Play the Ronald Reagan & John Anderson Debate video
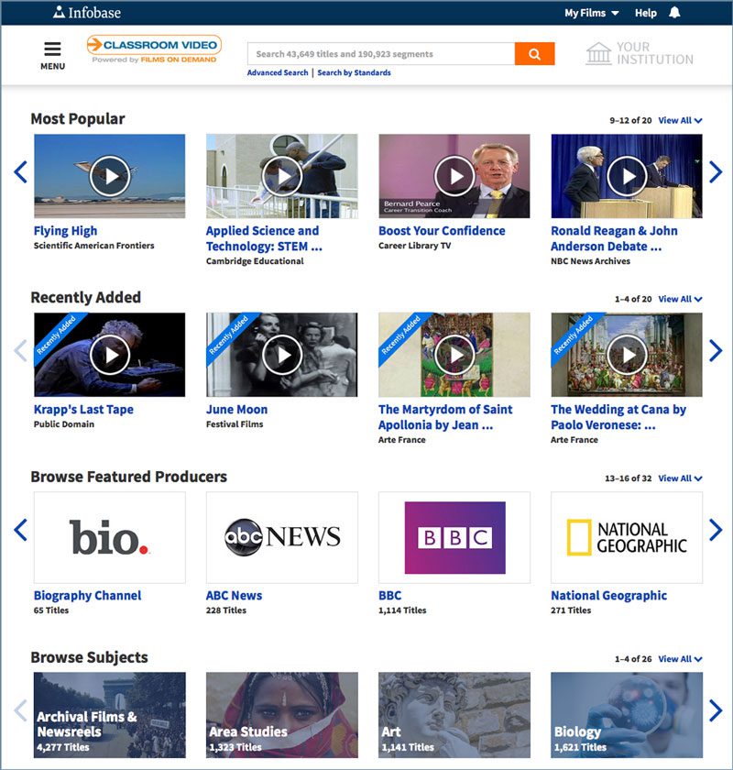 627,176
